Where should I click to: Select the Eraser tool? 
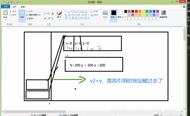[45, 18]
